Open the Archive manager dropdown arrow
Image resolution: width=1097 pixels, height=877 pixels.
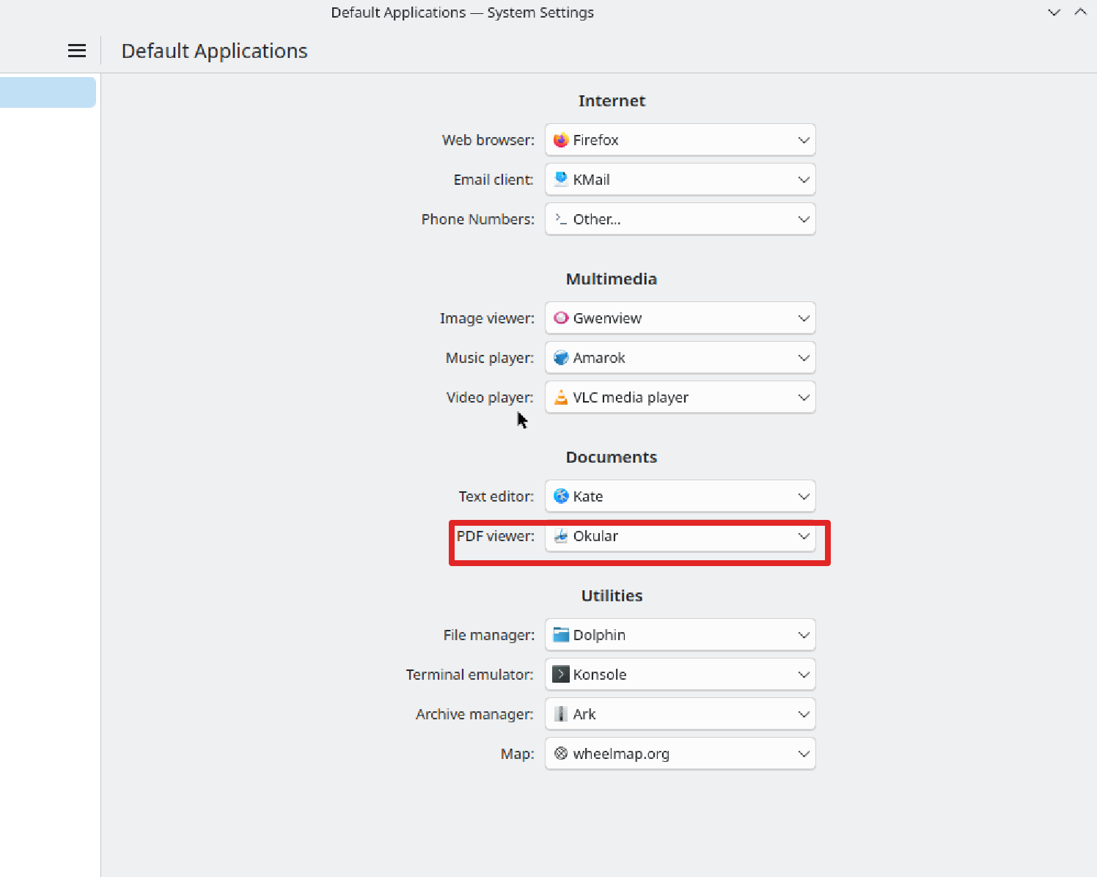click(804, 714)
